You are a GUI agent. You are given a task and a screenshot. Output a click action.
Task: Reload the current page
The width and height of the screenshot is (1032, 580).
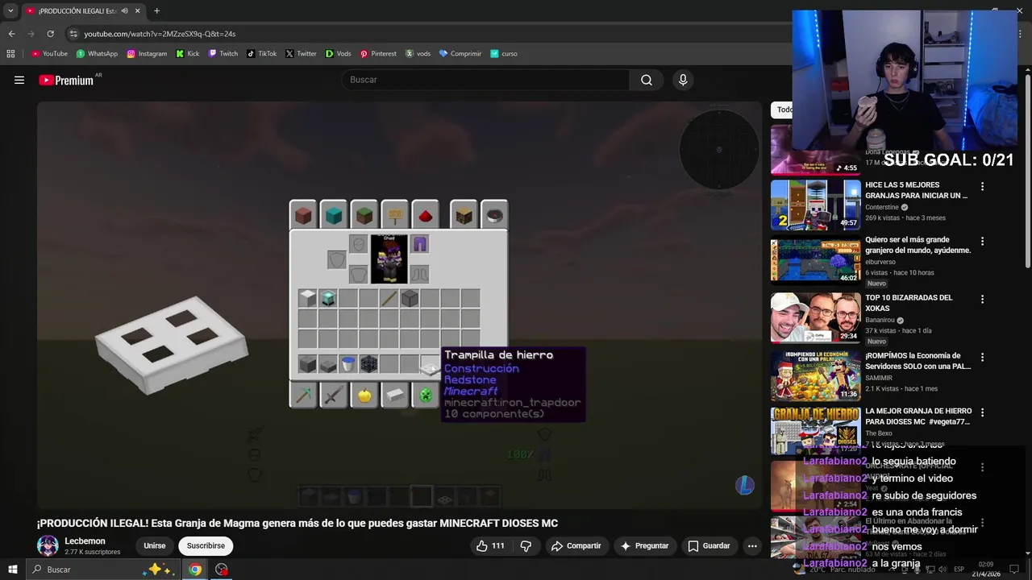click(x=50, y=34)
